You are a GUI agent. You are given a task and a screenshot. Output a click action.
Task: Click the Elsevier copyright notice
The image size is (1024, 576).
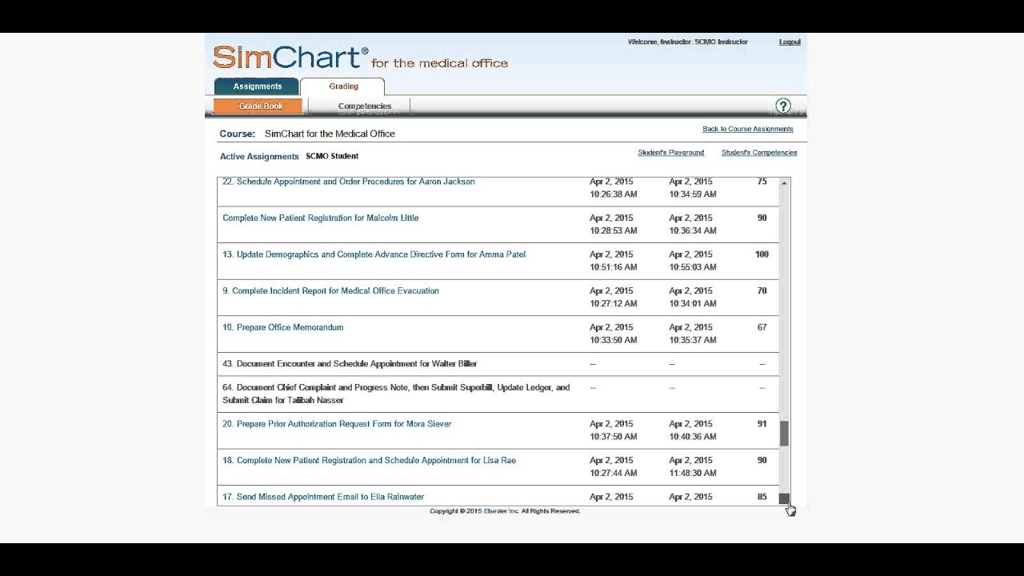click(x=505, y=511)
